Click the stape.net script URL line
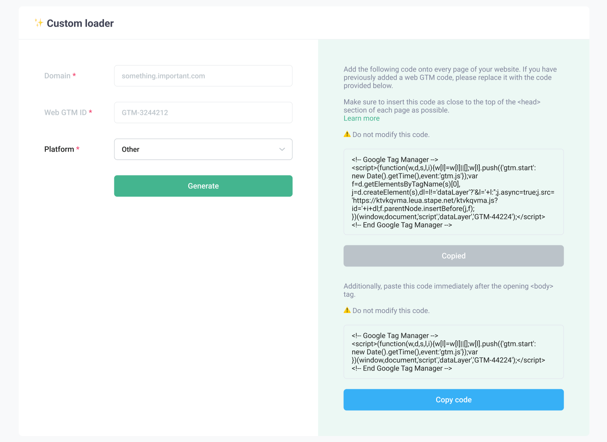This screenshot has height=442, width=607. (425, 200)
